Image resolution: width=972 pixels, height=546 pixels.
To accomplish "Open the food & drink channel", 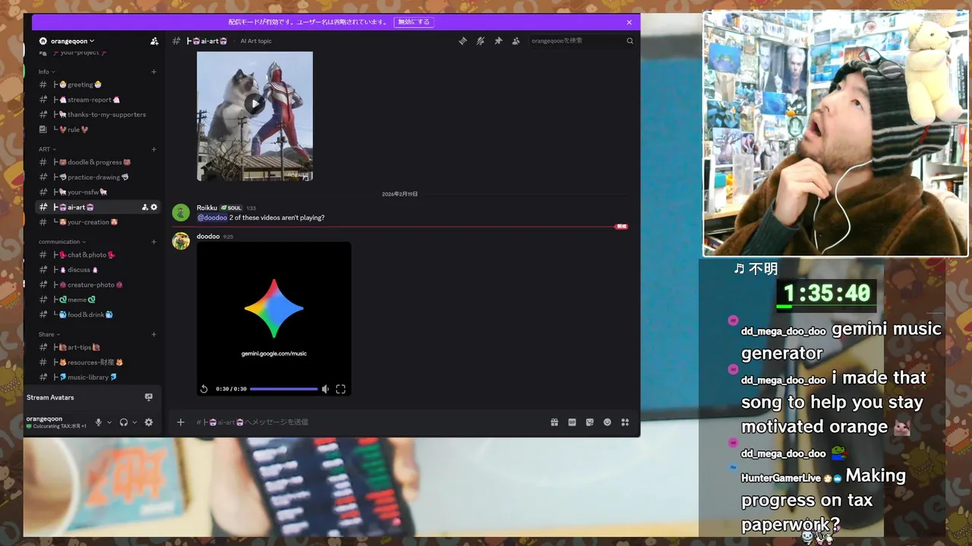I will pos(99,315).
